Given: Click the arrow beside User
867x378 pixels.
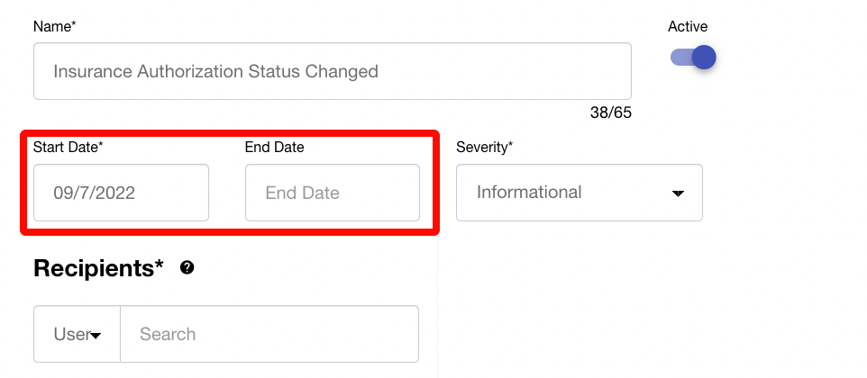Looking at the screenshot, I should tap(95, 336).
